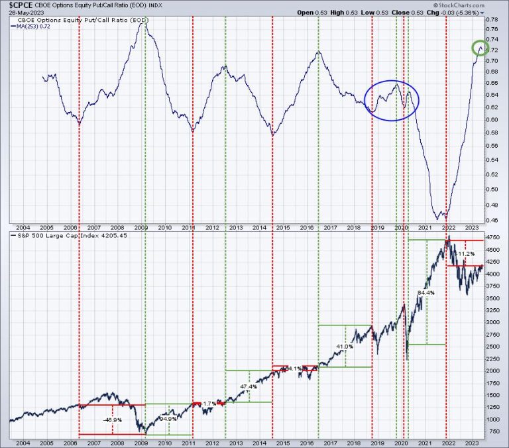Click the 47.4% gain label
The height and width of the screenshot is (448, 509).
[x=249, y=386]
